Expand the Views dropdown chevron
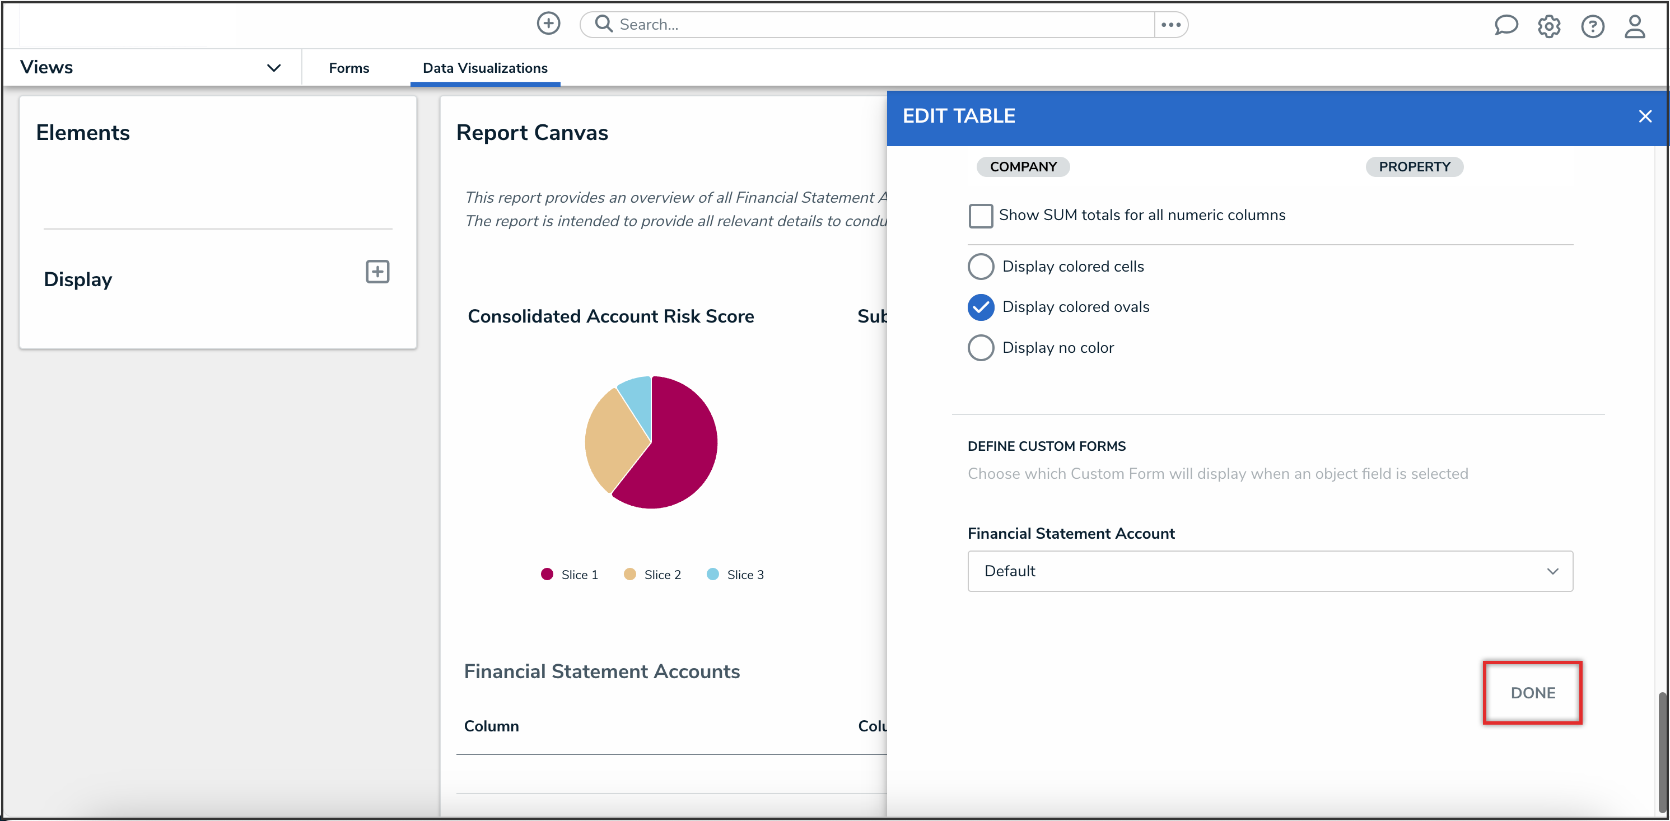 click(274, 67)
